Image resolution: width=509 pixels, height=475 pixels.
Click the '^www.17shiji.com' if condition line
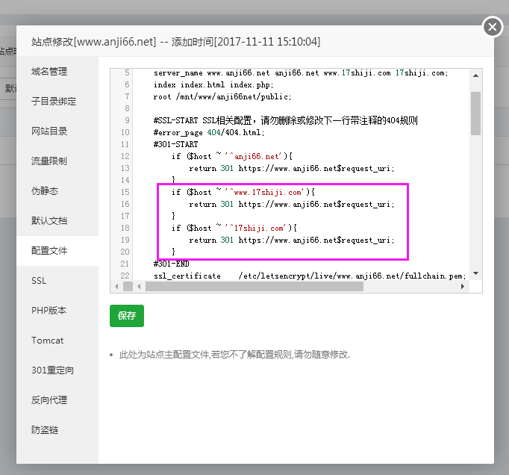[x=243, y=193]
